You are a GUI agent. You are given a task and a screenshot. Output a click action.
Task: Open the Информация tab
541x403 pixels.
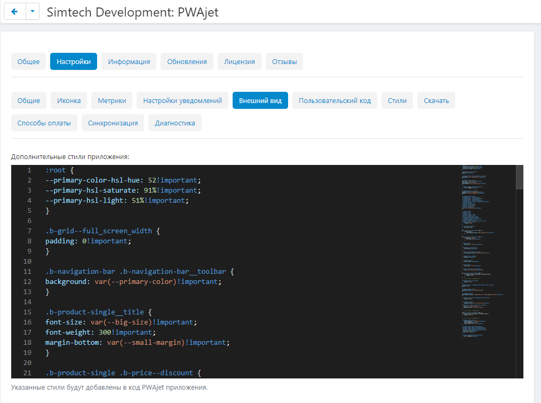pos(129,61)
